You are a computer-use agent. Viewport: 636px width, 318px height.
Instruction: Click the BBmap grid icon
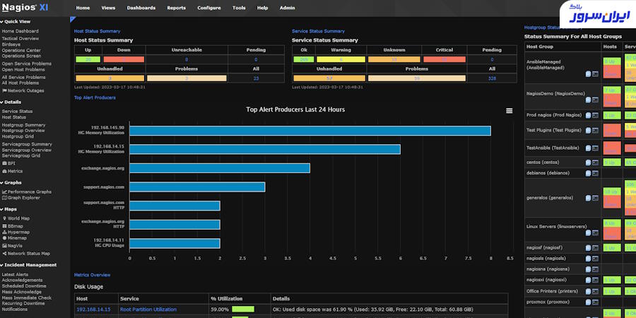(x=4, y=226)
